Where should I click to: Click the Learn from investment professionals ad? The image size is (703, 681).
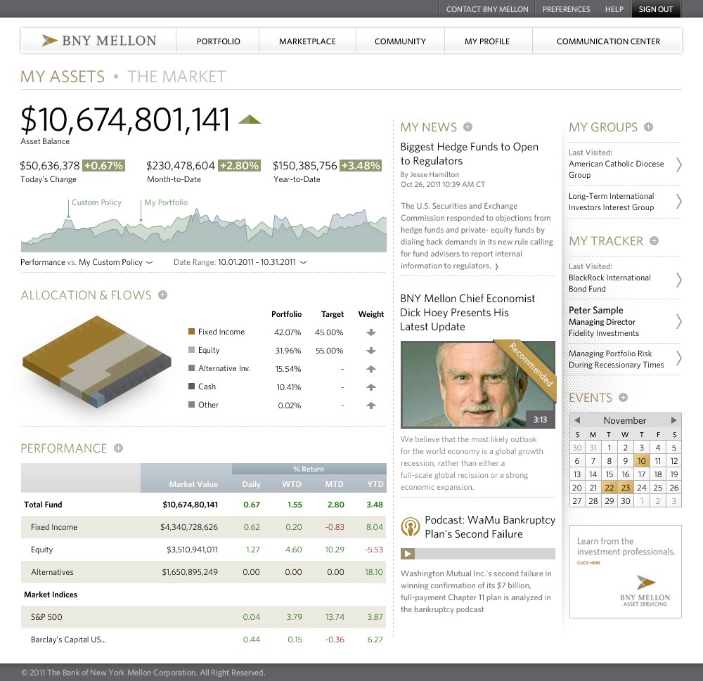click(626, 571)
